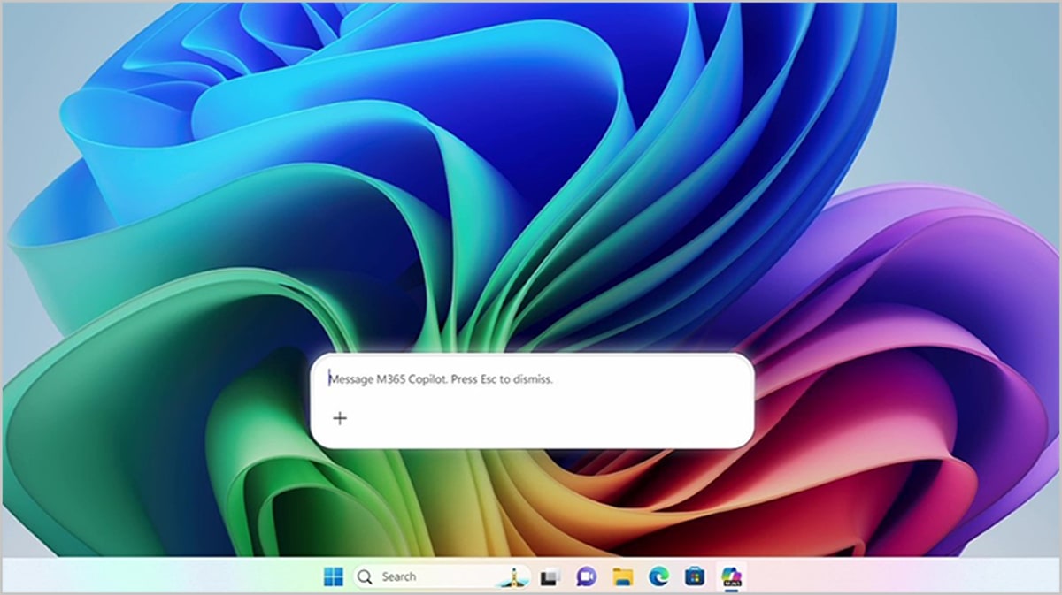The height and width of the screenshot is (595, 1062).
Task: Launch the purple Teams chat camera icon
Action: coord(586,577)
